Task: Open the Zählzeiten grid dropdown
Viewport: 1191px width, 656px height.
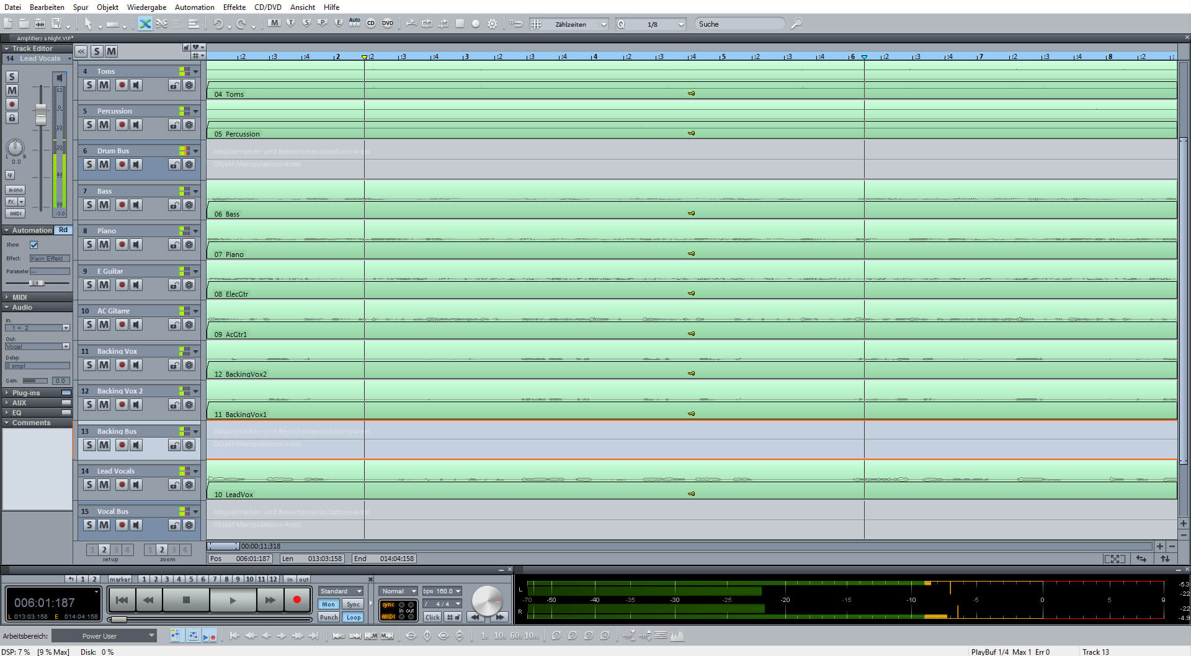Action: coord(604,24)
